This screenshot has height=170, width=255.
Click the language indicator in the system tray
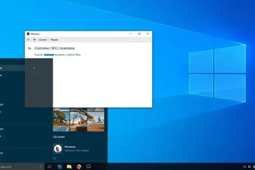[249, 167]
